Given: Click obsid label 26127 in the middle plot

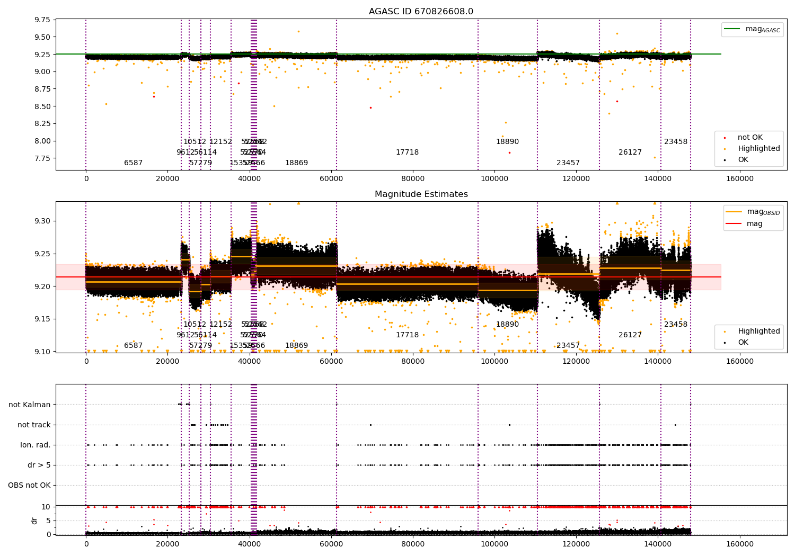Looking at the screenshot, I should pos(630,335).
